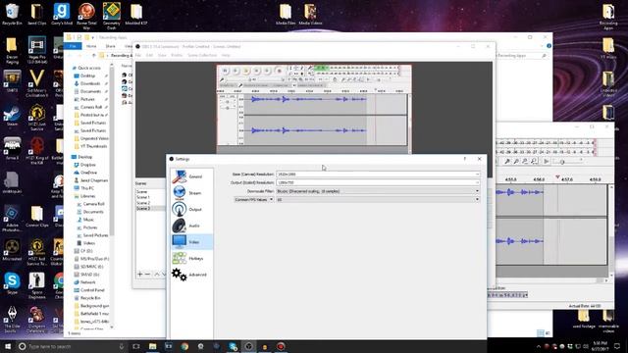Image resolution: width=628 pixels, height=353 pixels.
Task: Click the Settings dialog help question mark
Action: pos(464,159)
